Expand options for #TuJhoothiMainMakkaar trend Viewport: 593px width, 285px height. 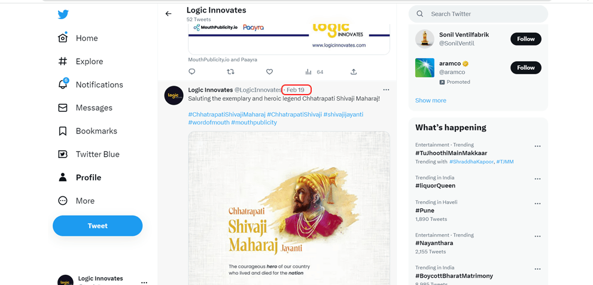click(537, 146)
